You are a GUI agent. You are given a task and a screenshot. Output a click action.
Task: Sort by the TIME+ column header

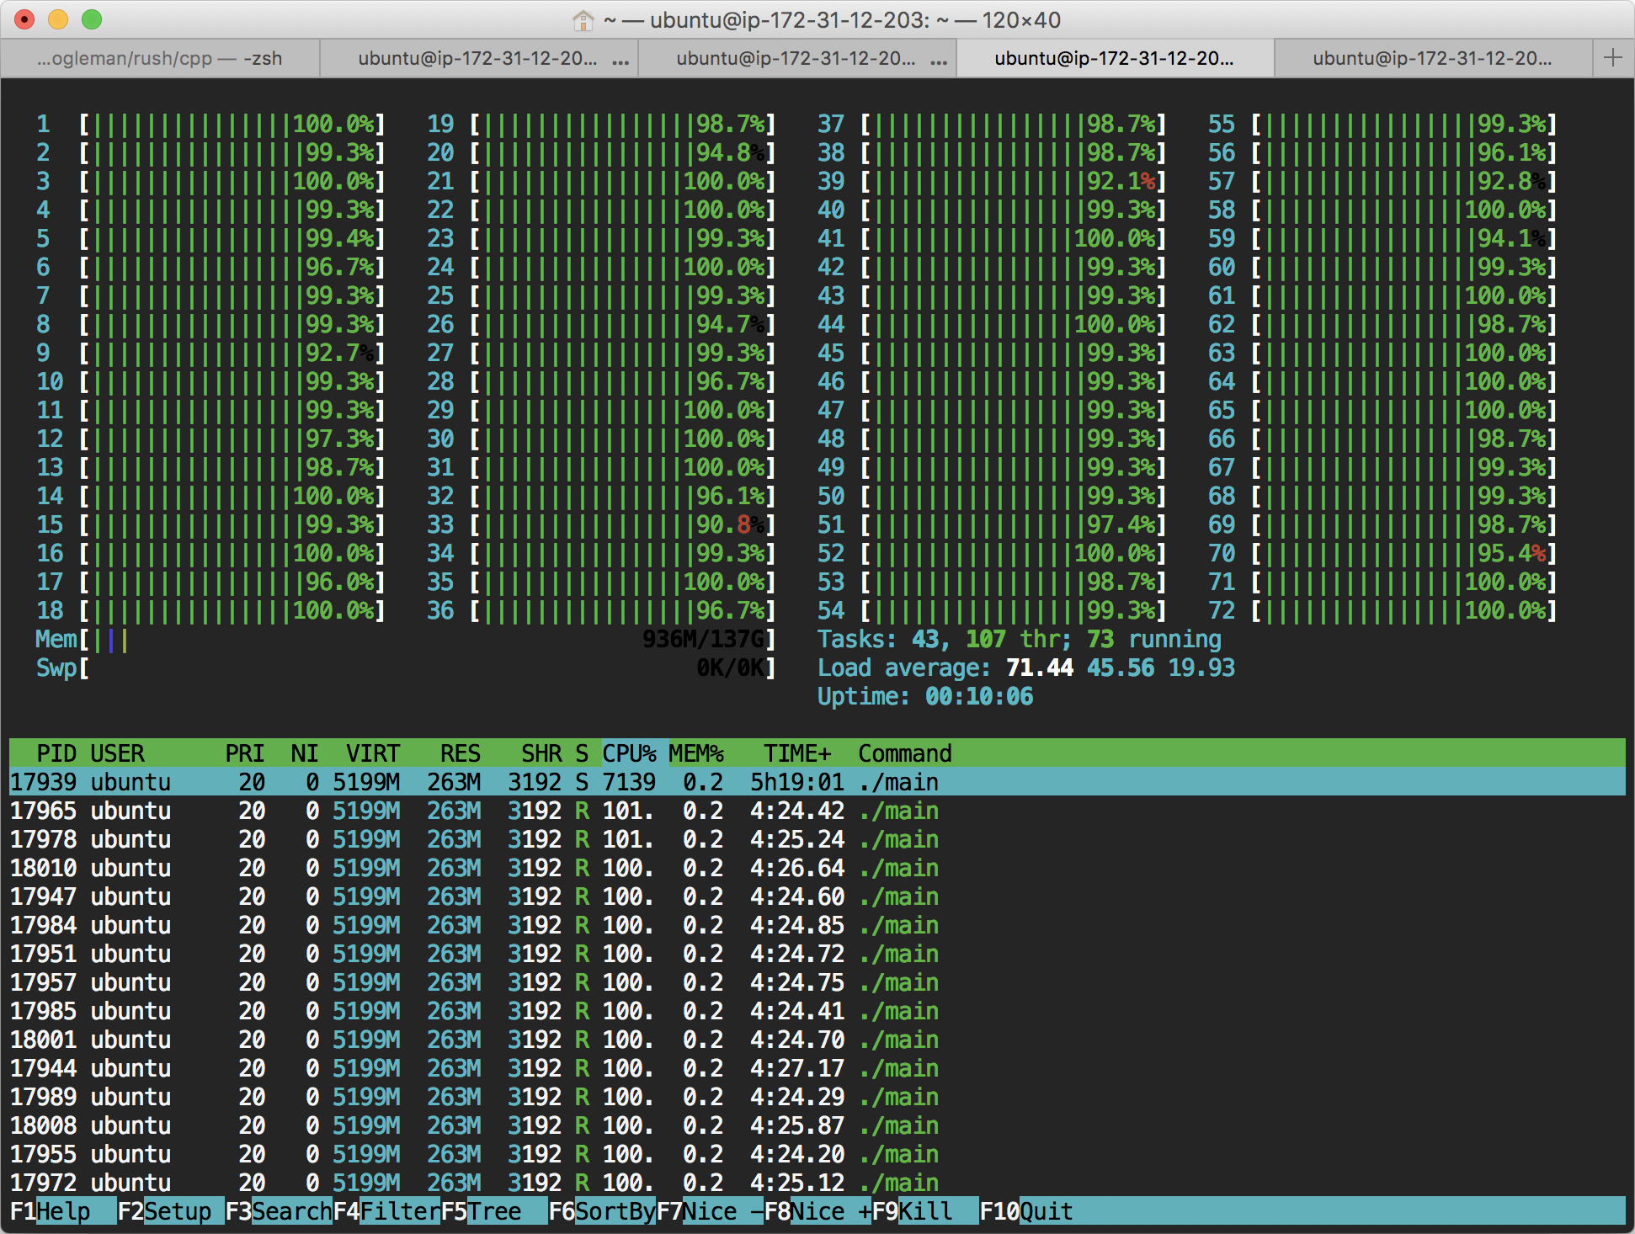(797, 753)
